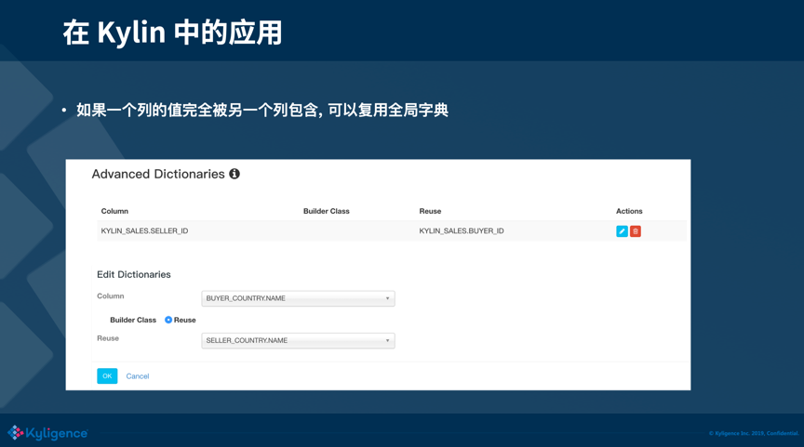Click the Actions table header
Image resolution: width=804 pixels, height=447 pixels.
pyautogui.click(x=629, y=211)
